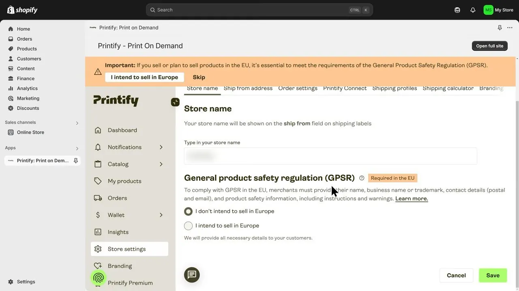Click the green fingerprint icon
The height and width of the screenshot is (291, 519).
point(99,278)
